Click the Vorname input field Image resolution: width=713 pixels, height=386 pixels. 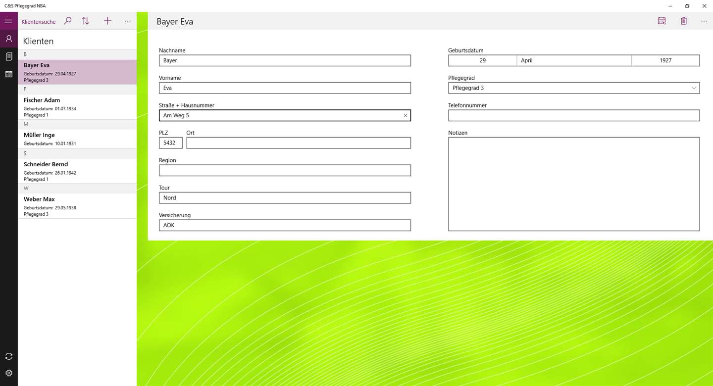(285, 88)
